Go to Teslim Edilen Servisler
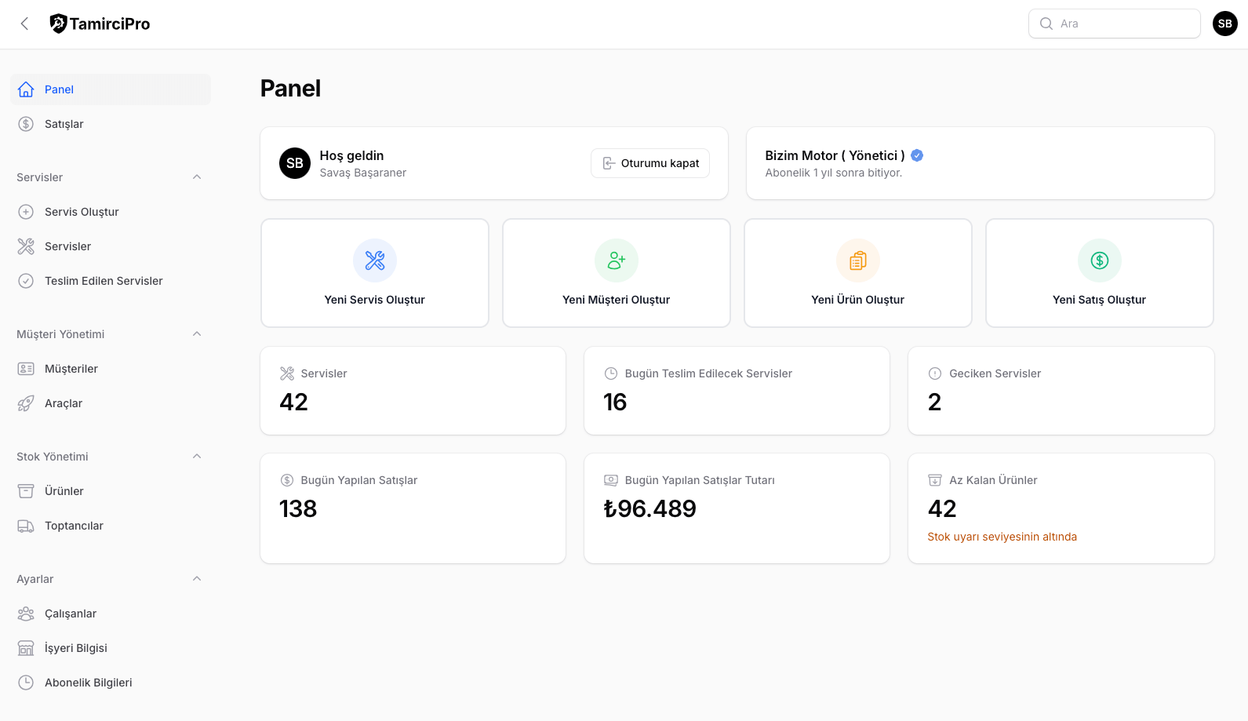 [104, 281]
